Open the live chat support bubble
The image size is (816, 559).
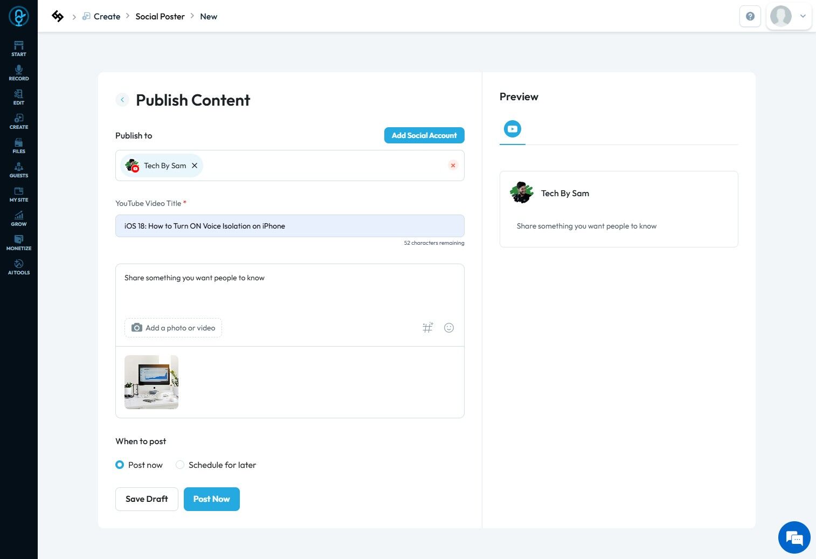click(x=794, y=537)
